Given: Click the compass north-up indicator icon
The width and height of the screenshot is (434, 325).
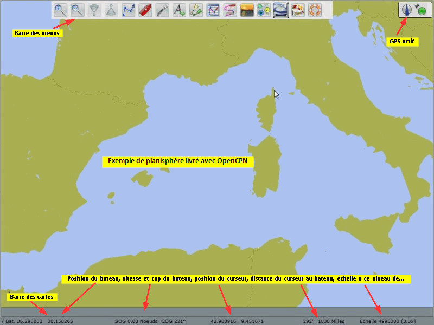Looking at the screenshot, I should [x=406, y=10].
